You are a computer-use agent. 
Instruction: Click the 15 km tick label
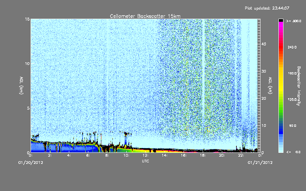point(27,19)
